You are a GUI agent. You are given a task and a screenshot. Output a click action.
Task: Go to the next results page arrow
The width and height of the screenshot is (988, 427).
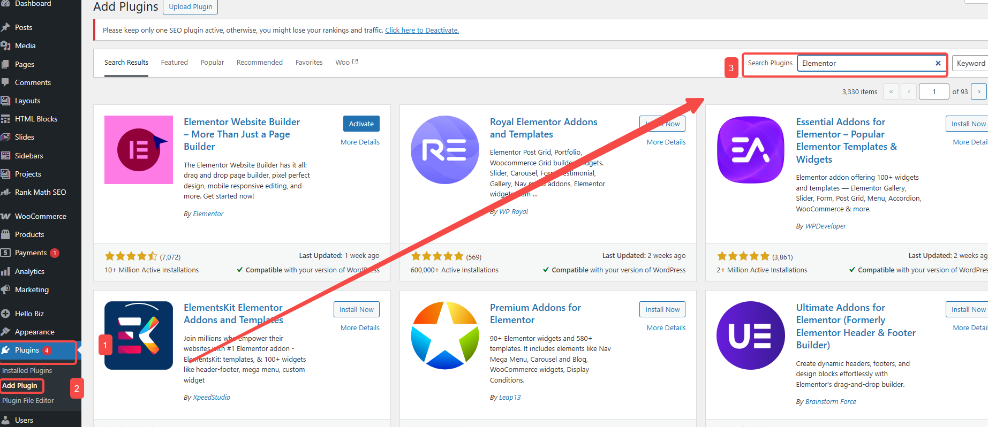point(978,91)
